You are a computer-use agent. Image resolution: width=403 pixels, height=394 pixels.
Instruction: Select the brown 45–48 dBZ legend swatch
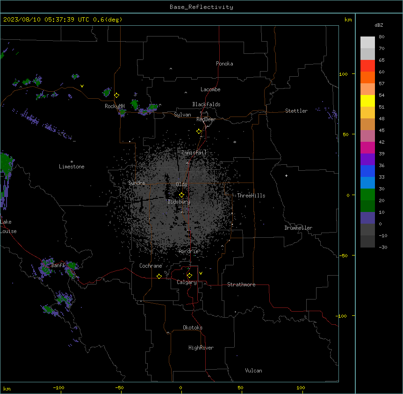(x=367, y=124)
